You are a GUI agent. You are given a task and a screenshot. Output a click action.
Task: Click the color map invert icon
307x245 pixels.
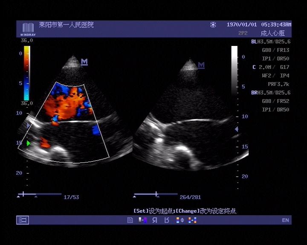click(192, 220)
